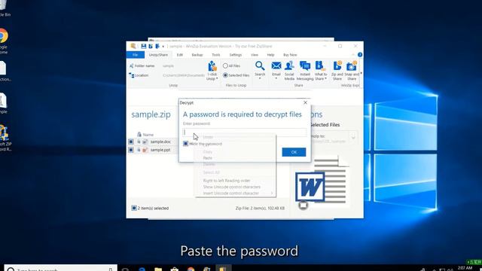
Task: Click the Snap and Share camera icon
Action: 352,65
